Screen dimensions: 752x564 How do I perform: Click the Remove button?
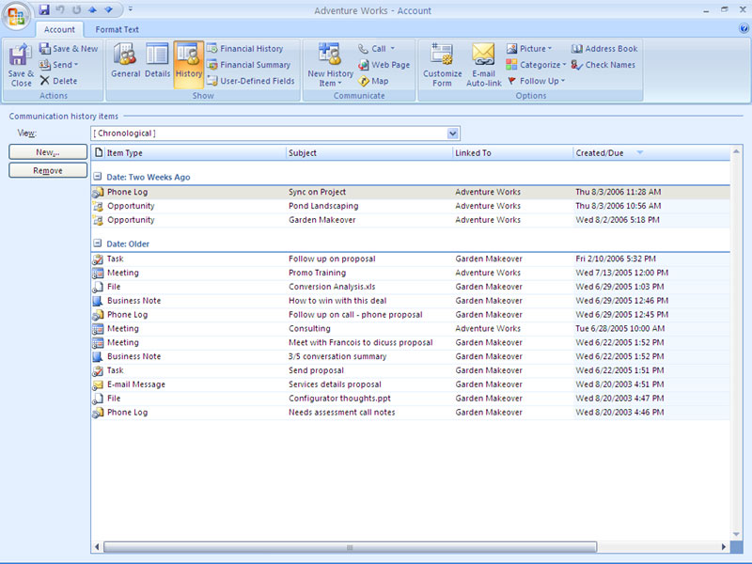point(48,170)
